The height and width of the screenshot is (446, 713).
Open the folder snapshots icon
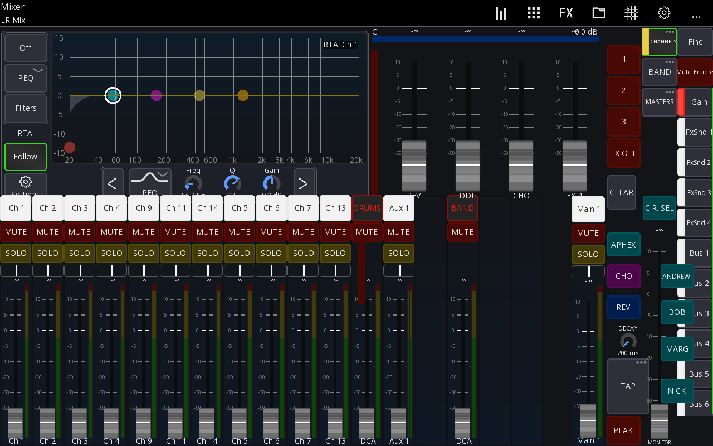click(x=599, y=13)
